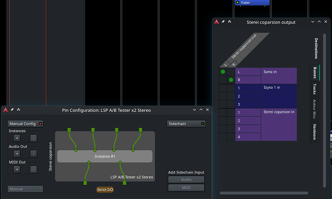Connect R output to Szyna 1 in port 2
This screenshot has width=332, height=199.
click(x=231, y=96)
